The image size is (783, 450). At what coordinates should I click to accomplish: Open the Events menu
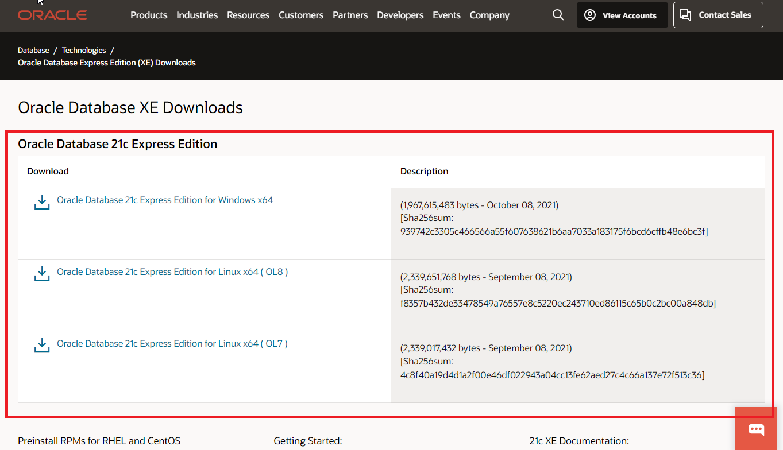tap(446, 15)
